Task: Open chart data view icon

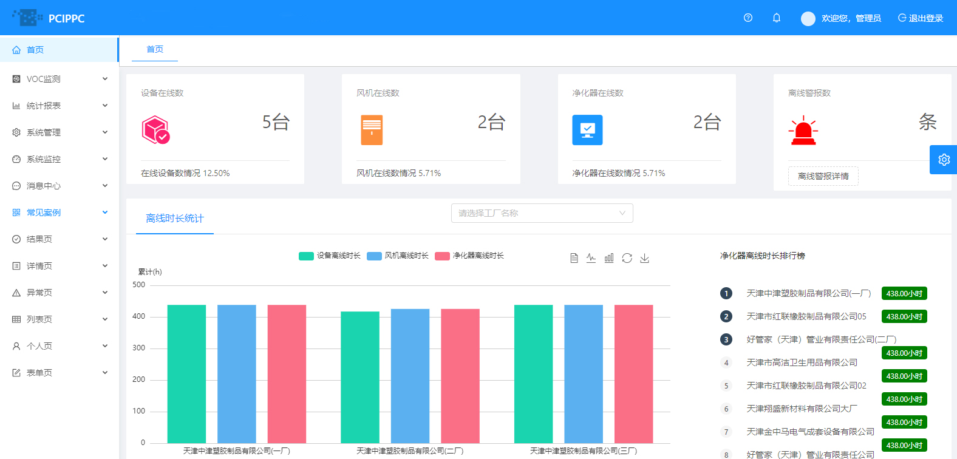Action: click(574, 258)
